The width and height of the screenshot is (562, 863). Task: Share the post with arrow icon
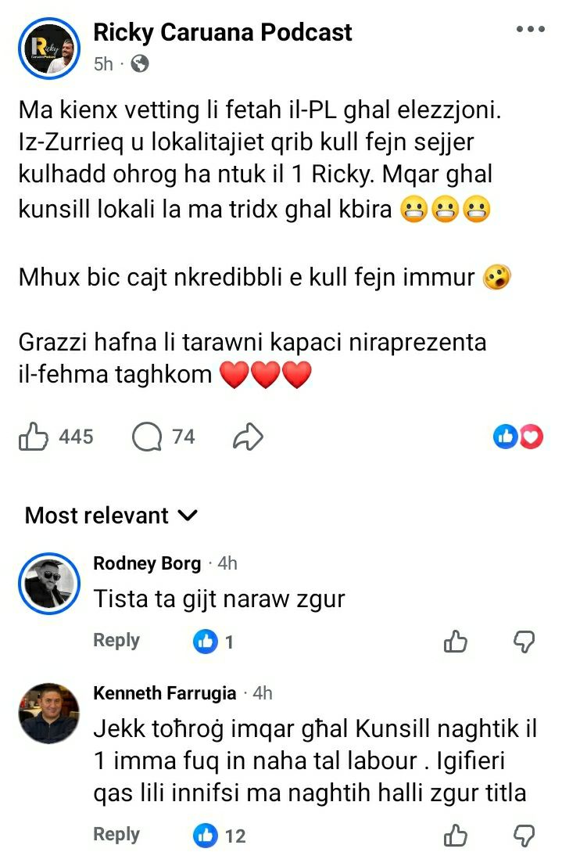pos(248,437)
